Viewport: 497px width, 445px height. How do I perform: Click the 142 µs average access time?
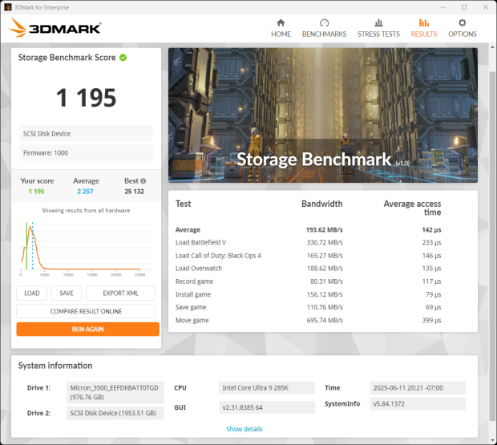click(x=431, y=230)
